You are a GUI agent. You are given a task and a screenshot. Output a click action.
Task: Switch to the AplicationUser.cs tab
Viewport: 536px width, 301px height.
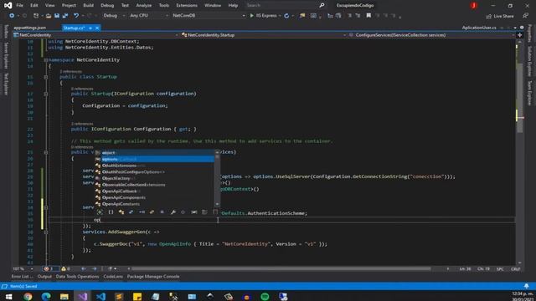click(479, 28)
